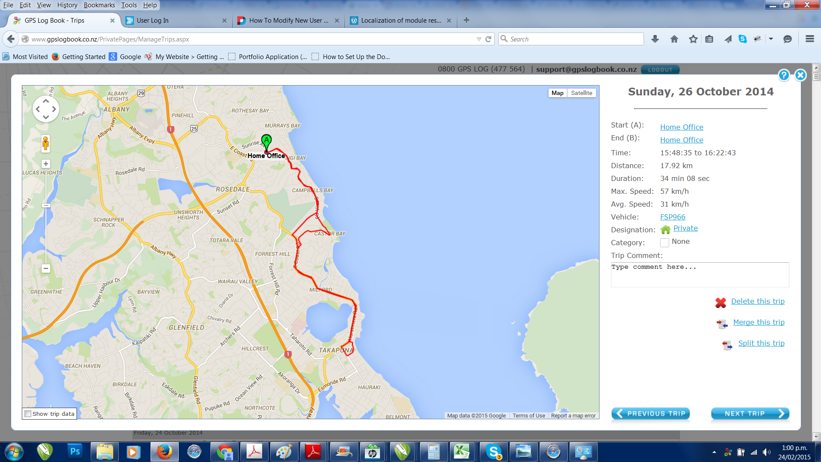Tick the Category None checkbox
The height and width of the screenshot is (462, 821).
(x=664, y=243)
